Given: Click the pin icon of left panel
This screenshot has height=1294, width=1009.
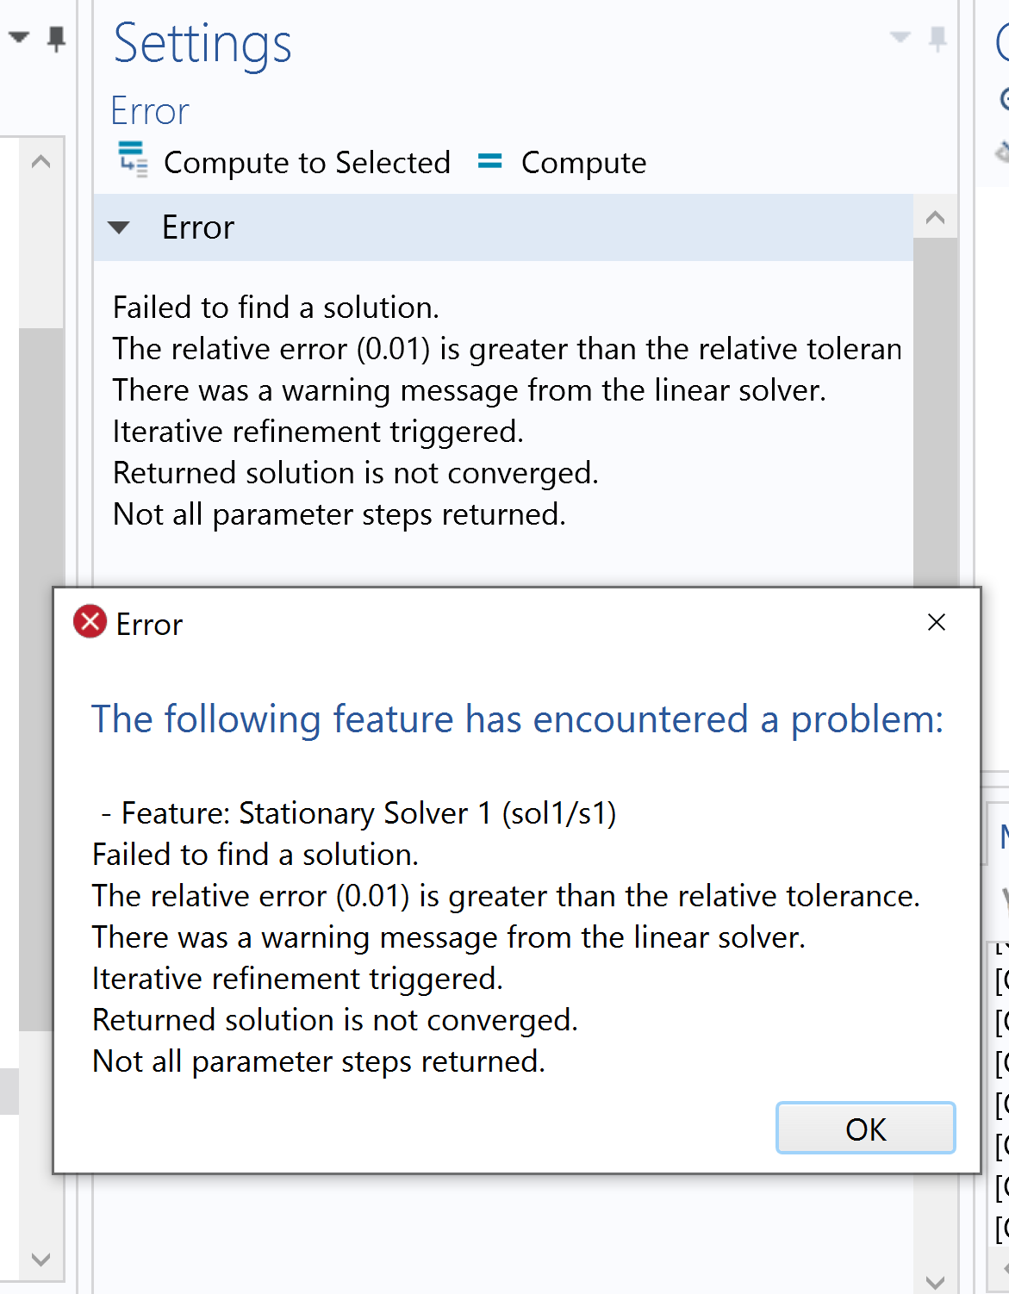Looking at the screenshot, I should click(57, 39).
